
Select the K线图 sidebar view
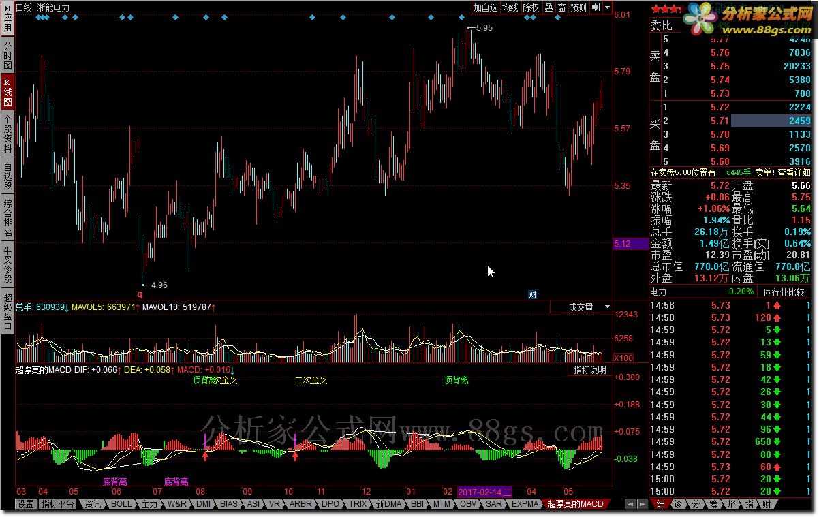click(7, 92)
